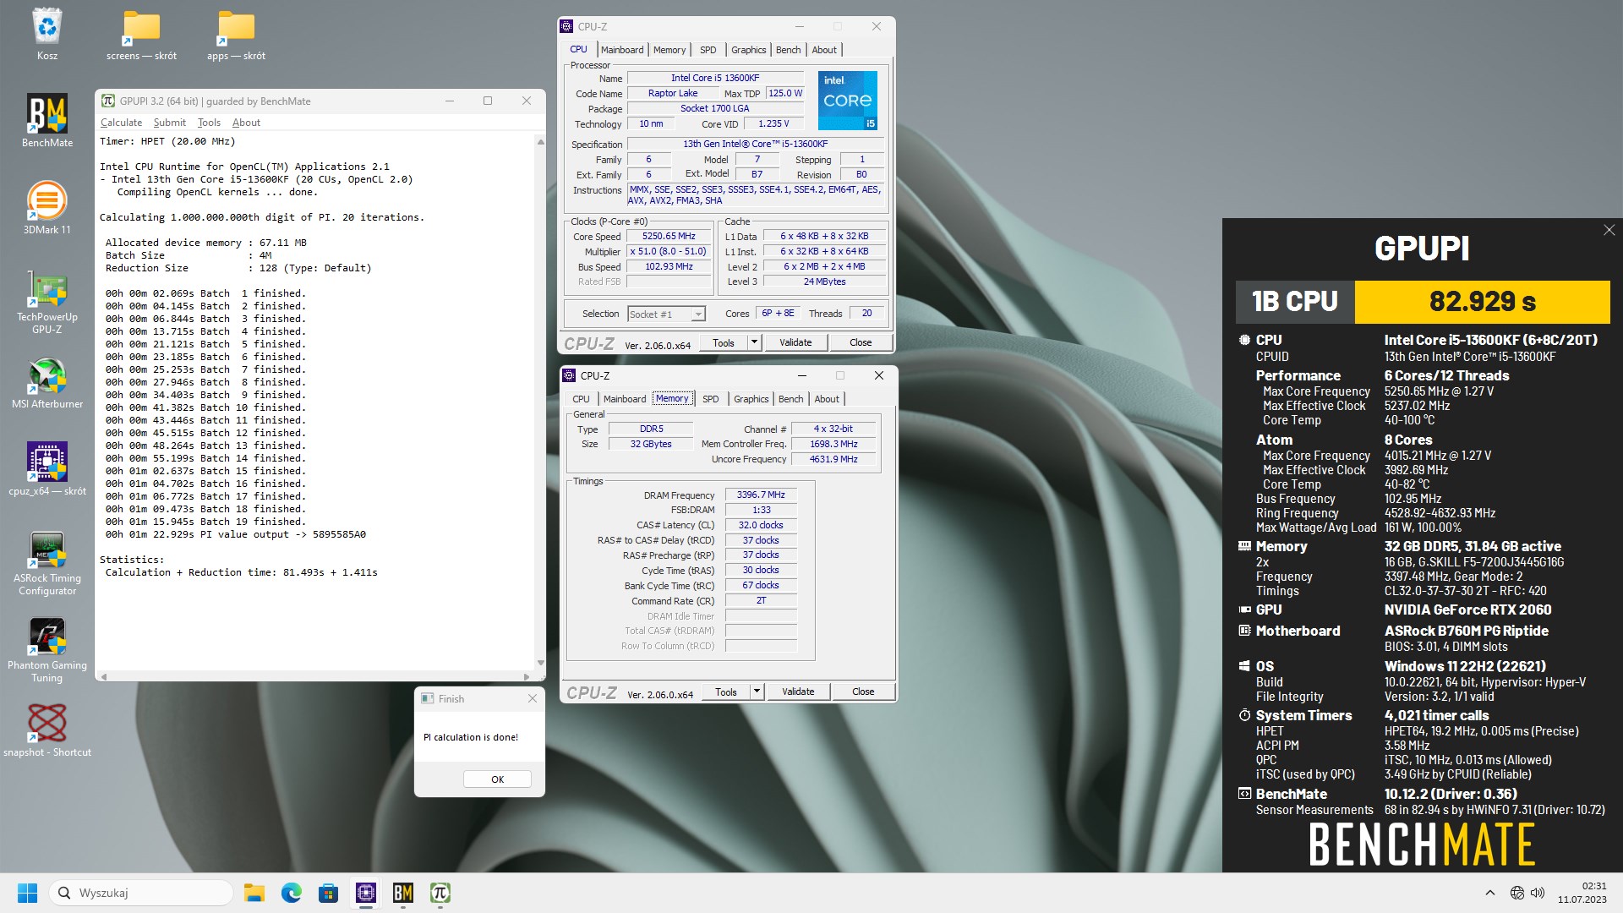Click OK in Finish dialog
The width and height of the screenshot is (1623, 913).
497,779
